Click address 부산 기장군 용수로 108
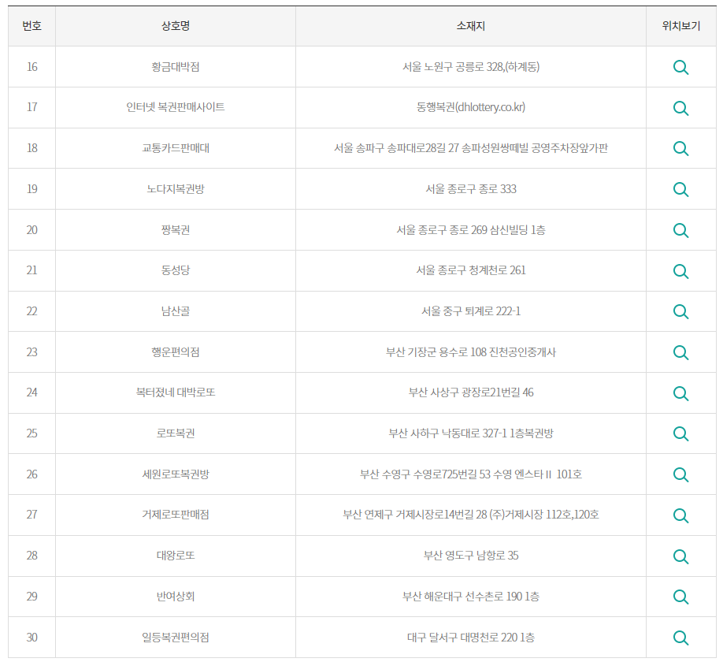 (436, 352)
